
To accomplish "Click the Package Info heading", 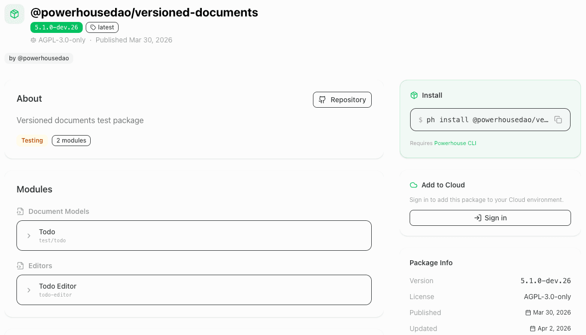I will (431, 263).
